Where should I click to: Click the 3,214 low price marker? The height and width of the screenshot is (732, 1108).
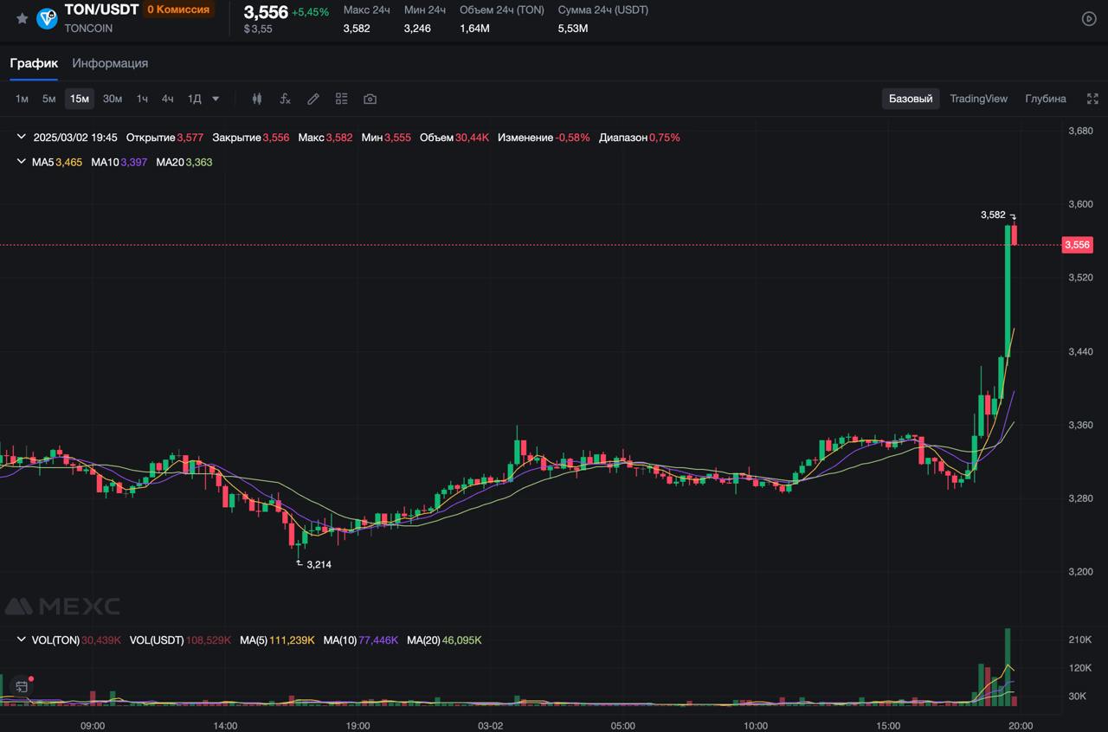[319, 564]
